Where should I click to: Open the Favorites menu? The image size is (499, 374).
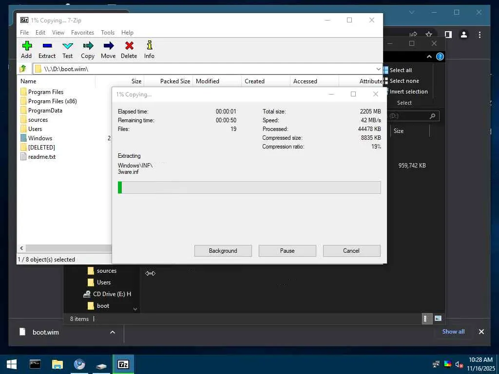[x=82, y=33]
